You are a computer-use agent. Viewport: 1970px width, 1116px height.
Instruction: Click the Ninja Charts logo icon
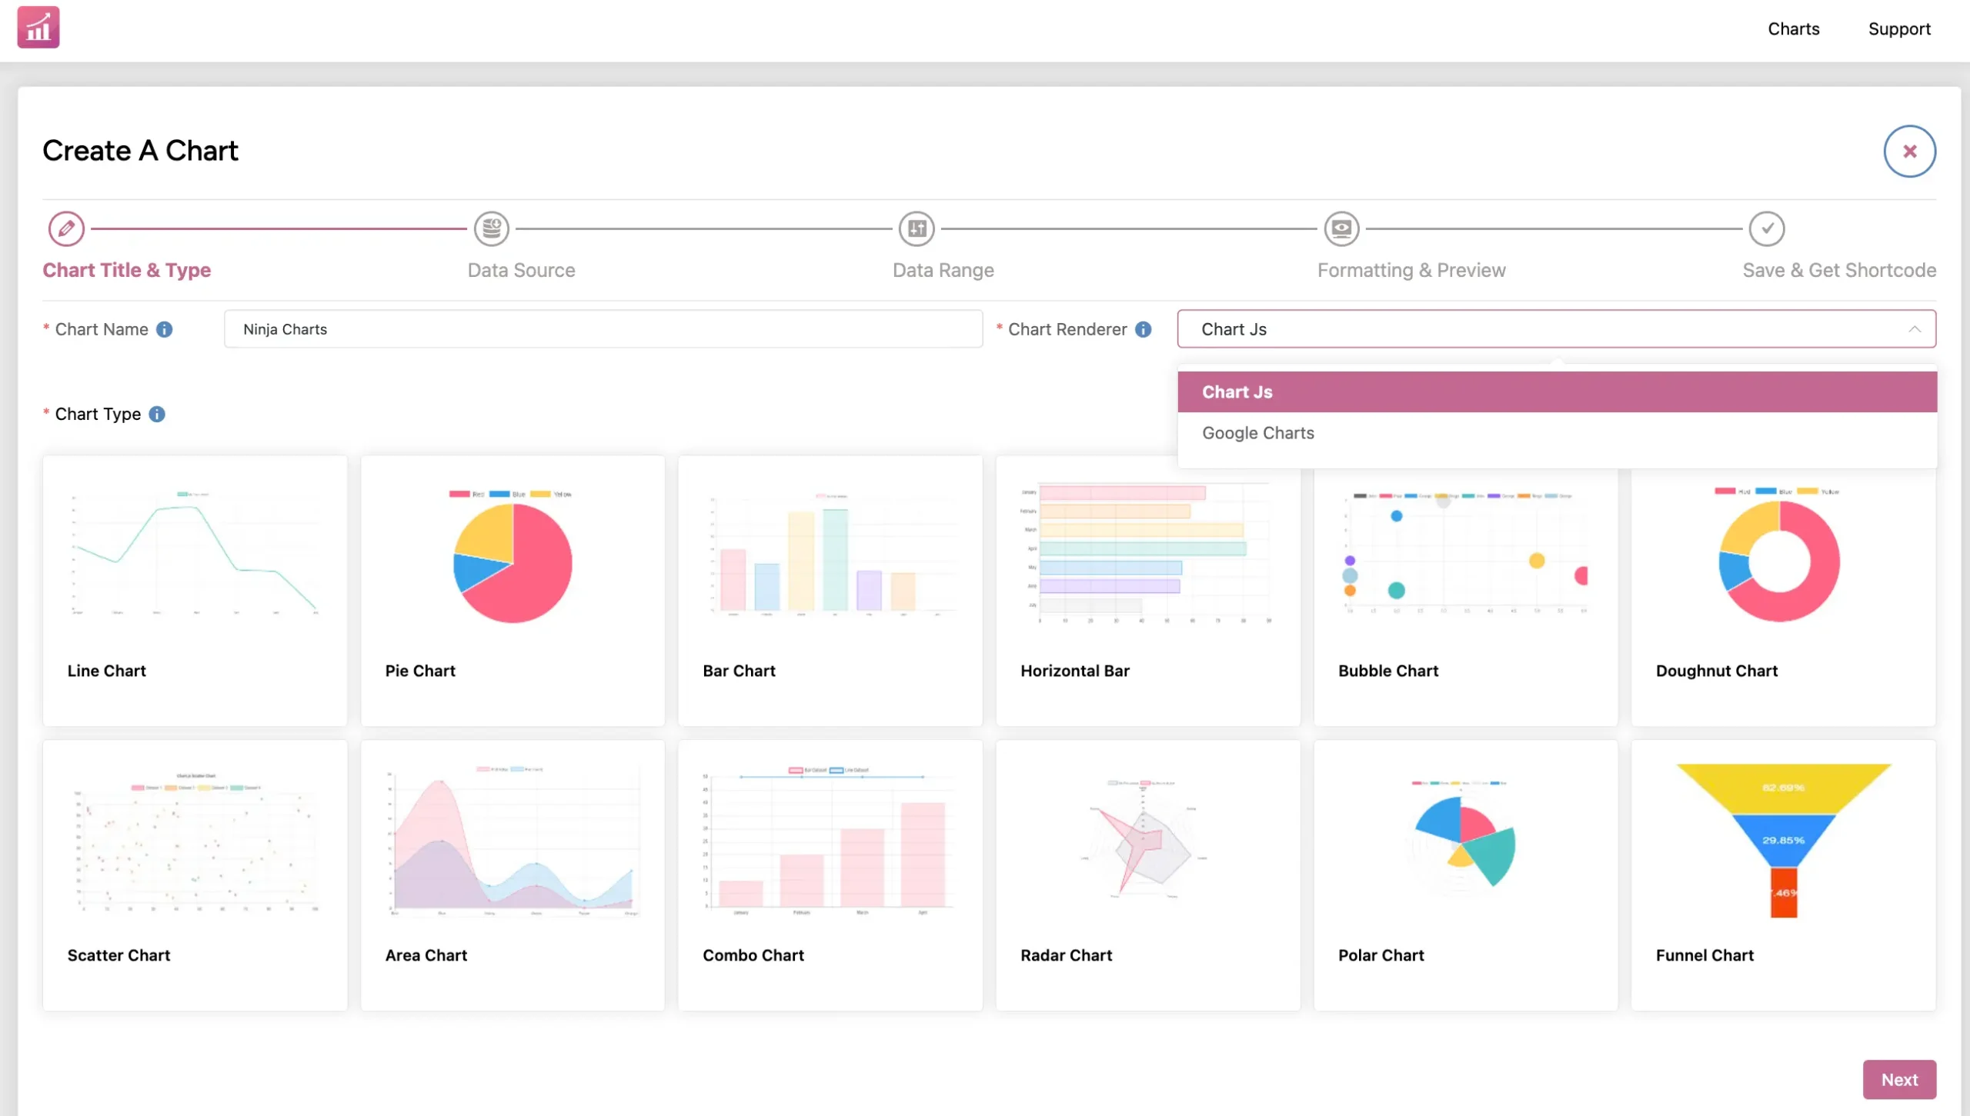click(38, 28)
